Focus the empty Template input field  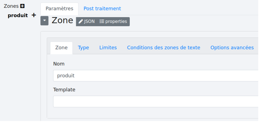tap(156, 101)
